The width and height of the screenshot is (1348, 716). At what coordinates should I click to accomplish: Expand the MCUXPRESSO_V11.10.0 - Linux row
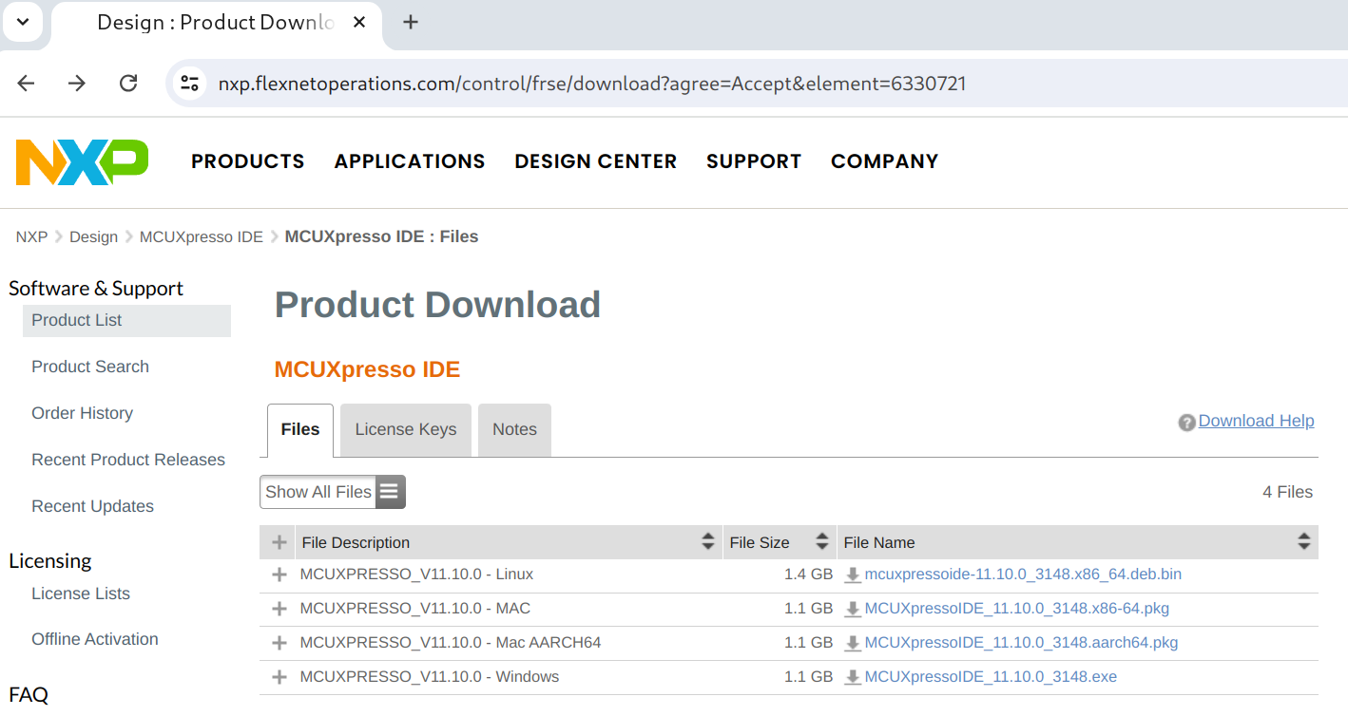(279, 575)
